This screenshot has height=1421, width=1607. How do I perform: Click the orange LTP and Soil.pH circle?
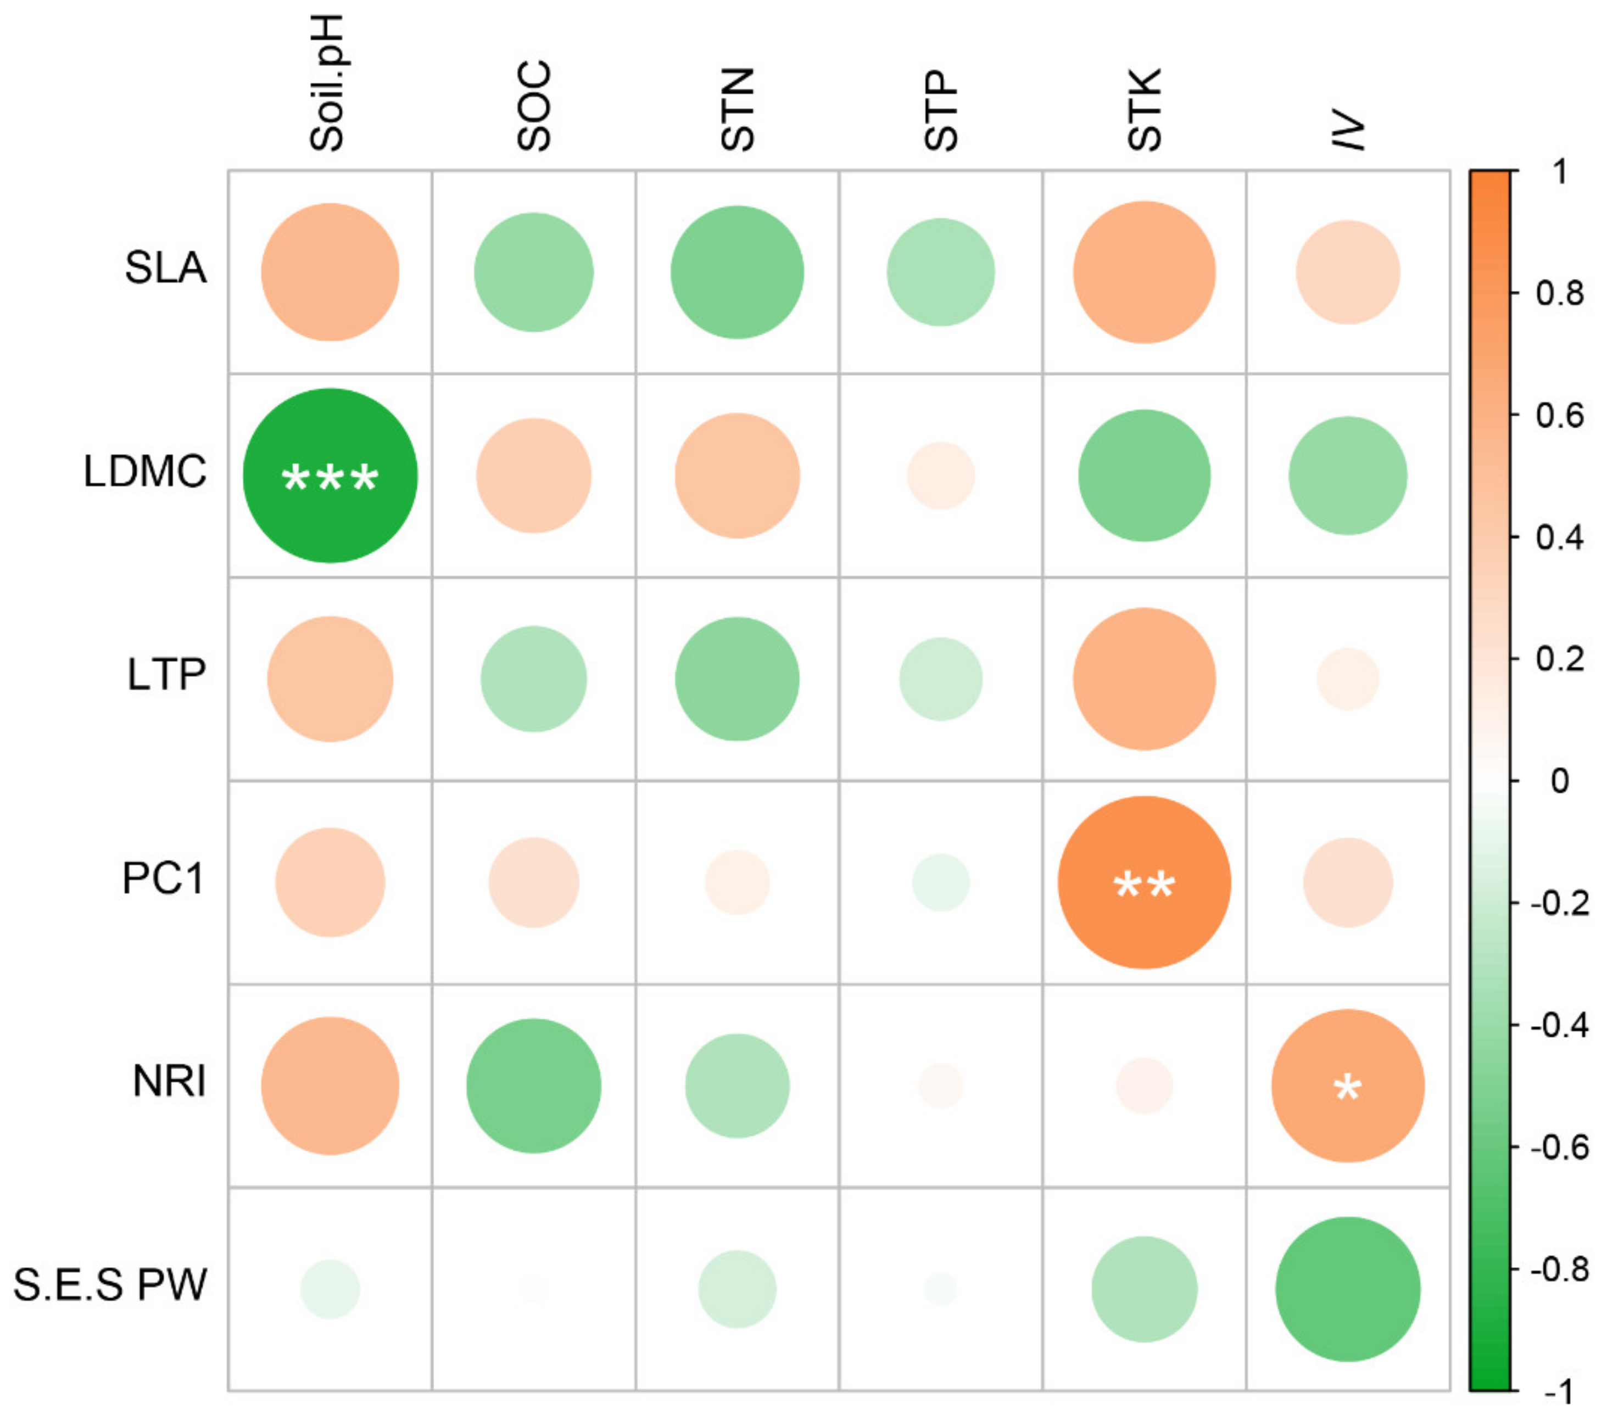tap(330, 679)
